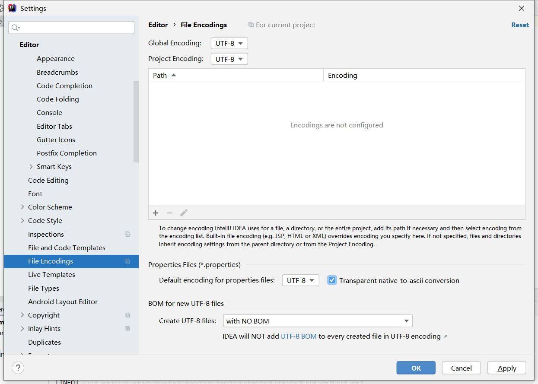Click the Apply button
The width and height of the screenshot is (538, 384).
[x=507, y=368]
